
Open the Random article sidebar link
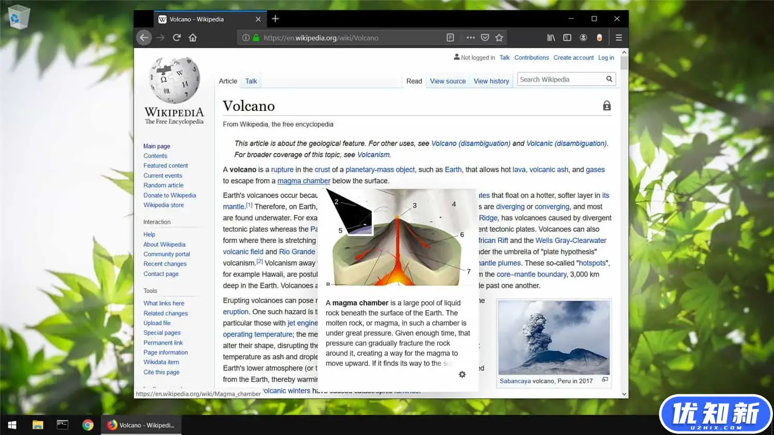point(163,185)
